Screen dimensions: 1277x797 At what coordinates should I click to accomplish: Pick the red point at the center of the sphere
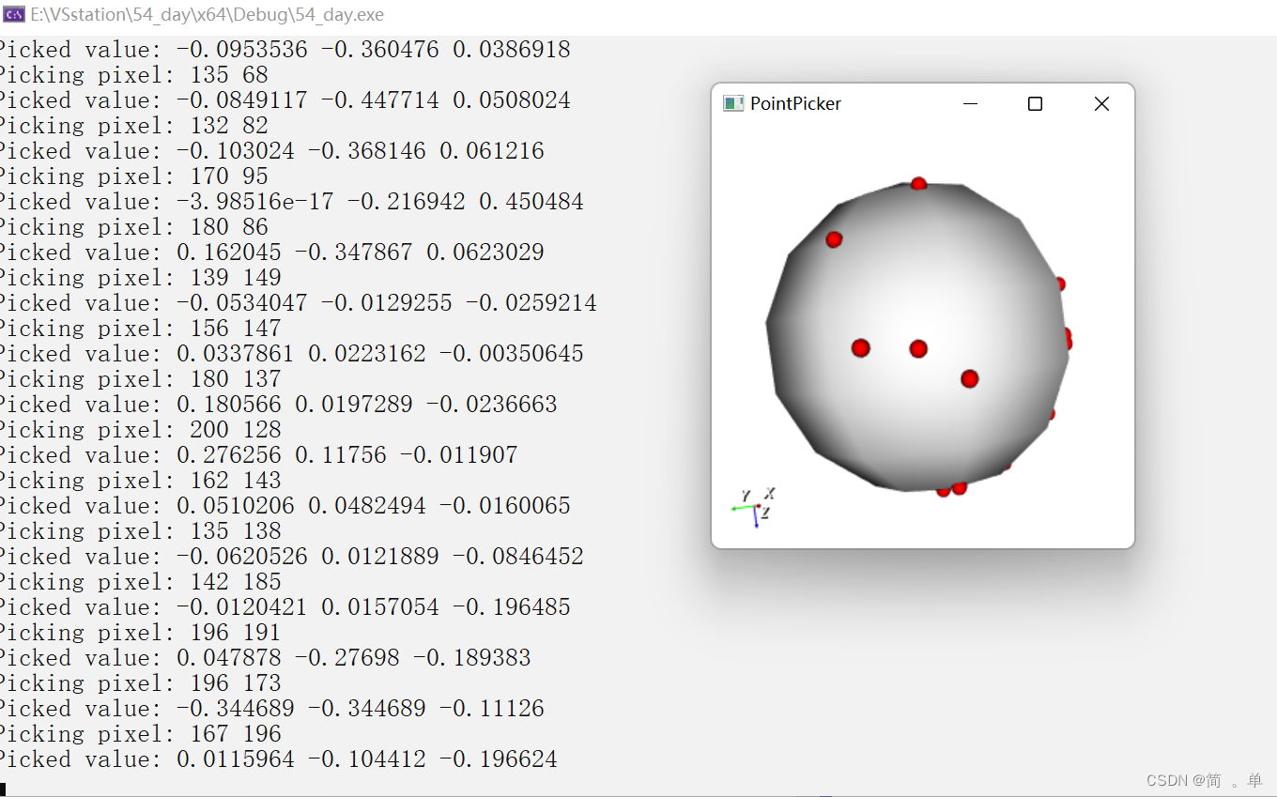[x=917, y=349]
